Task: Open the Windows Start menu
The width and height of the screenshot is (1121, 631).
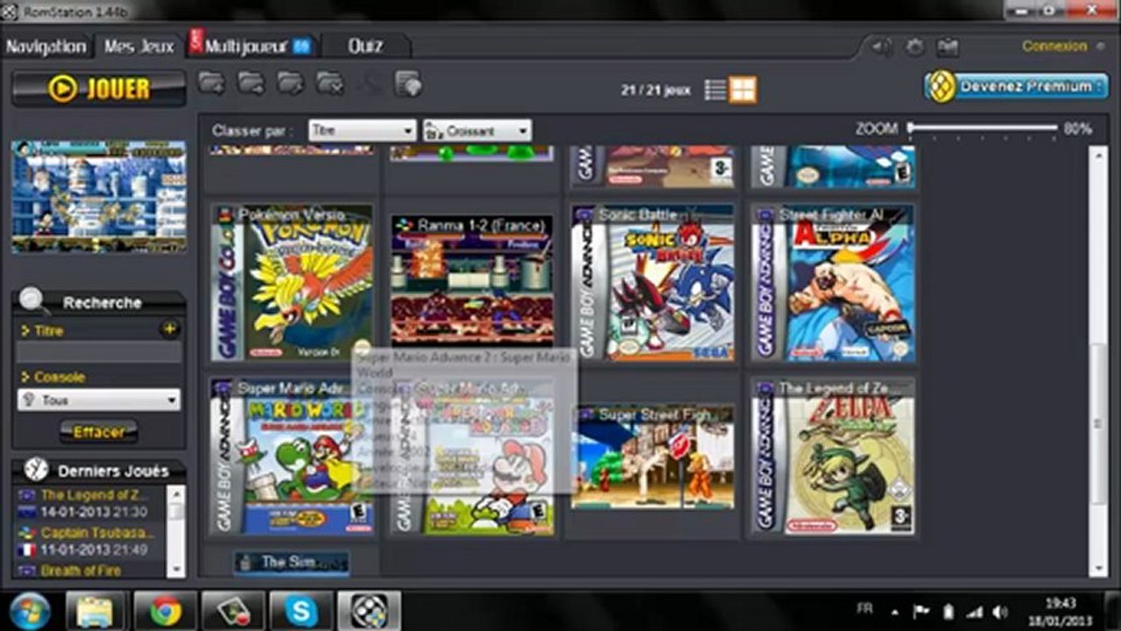Action: [x=31, y=611]
